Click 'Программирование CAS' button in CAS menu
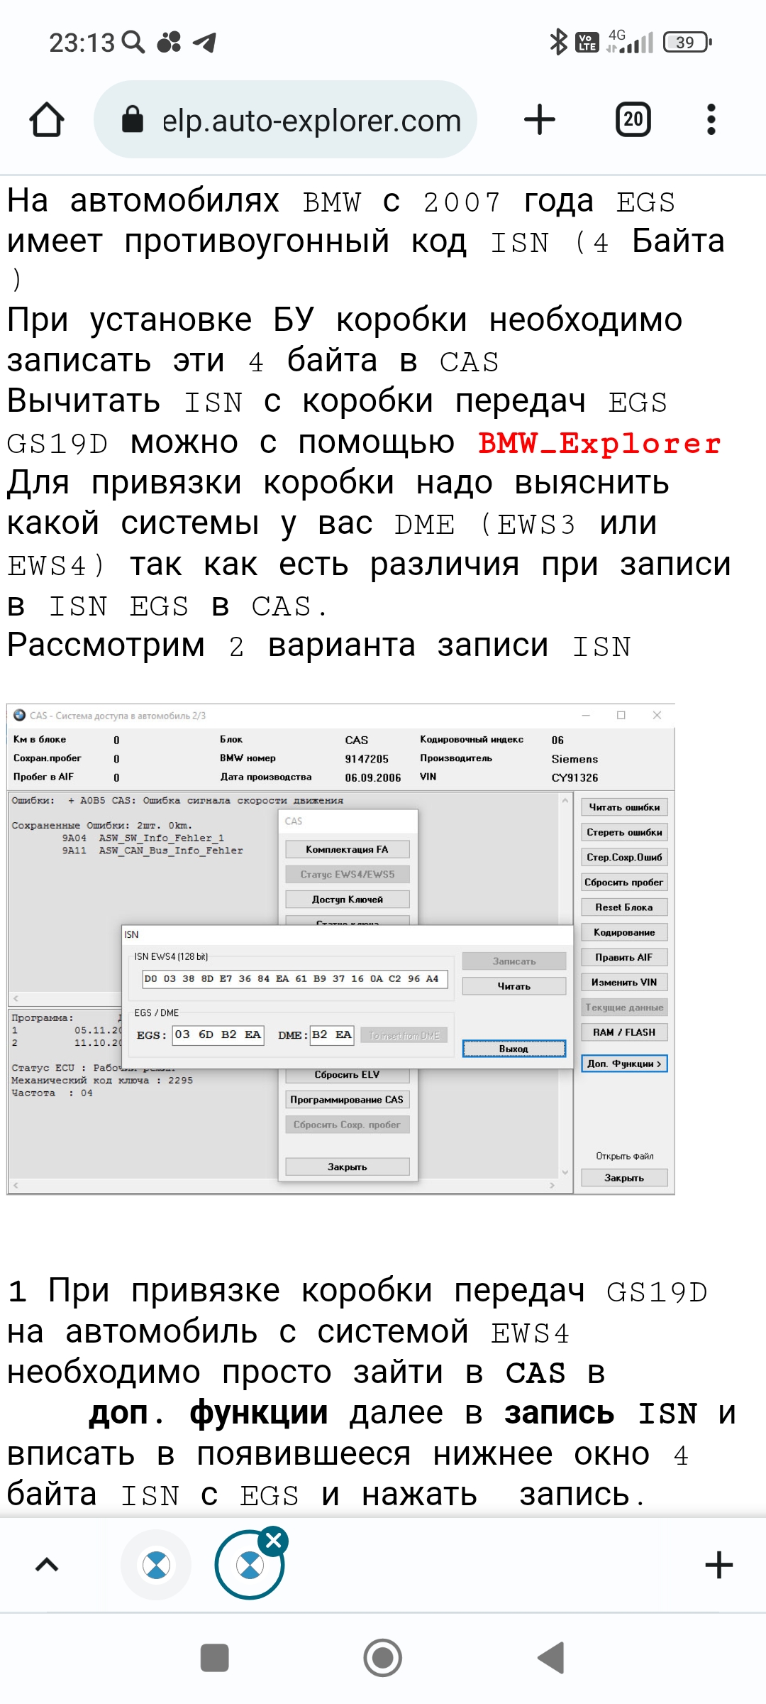This screenshot has height=1704, width=766. click(347, 1100)
